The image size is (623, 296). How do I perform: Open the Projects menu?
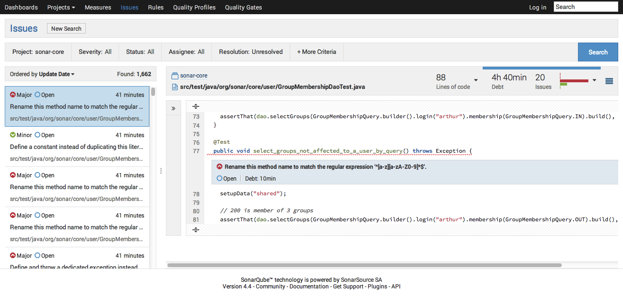pyautogui.click(x=61, y=8)
